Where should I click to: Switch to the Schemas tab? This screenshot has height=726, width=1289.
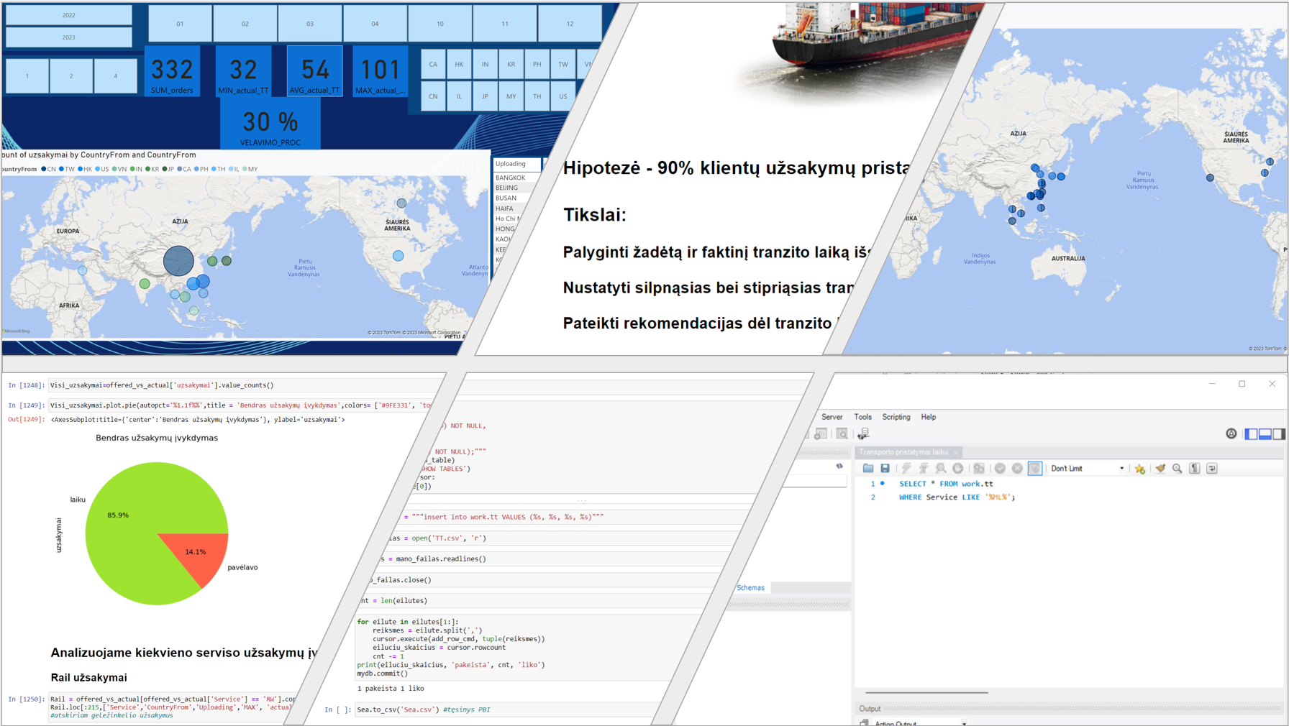point(750,588)
